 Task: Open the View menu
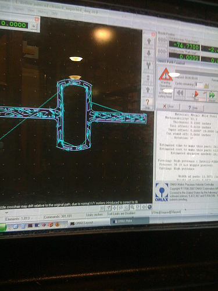31,10
